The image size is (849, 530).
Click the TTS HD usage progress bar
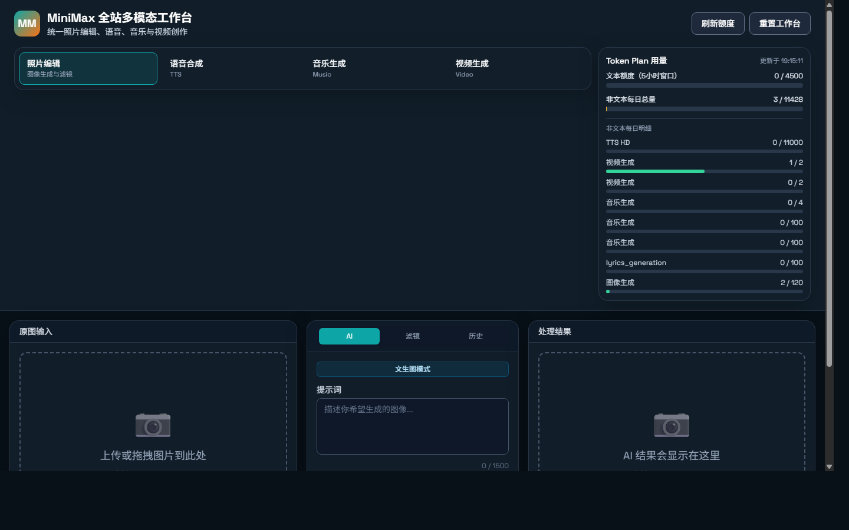[705, 151]
